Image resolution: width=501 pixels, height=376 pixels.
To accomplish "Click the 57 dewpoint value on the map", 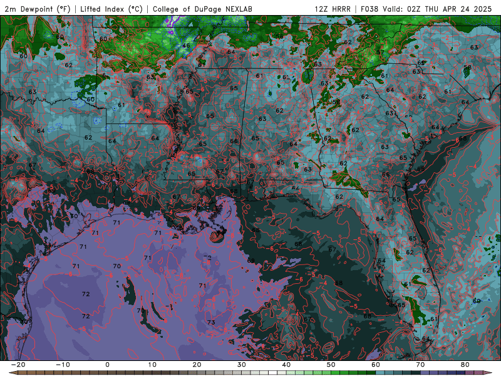I will (380, 53).
